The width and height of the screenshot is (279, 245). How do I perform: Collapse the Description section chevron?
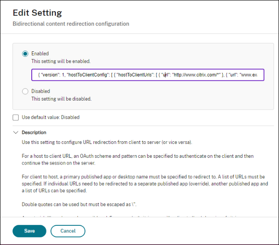tap(16, 133)
